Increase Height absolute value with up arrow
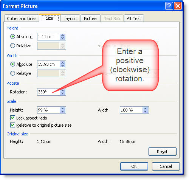189x180 pixels. (63, 35)
